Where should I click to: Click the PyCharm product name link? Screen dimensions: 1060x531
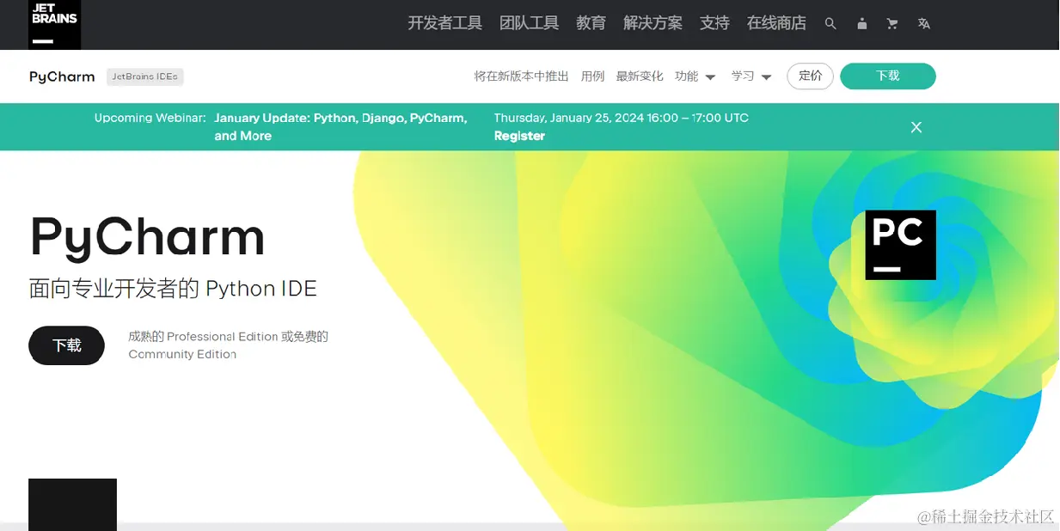click(62, 76)
